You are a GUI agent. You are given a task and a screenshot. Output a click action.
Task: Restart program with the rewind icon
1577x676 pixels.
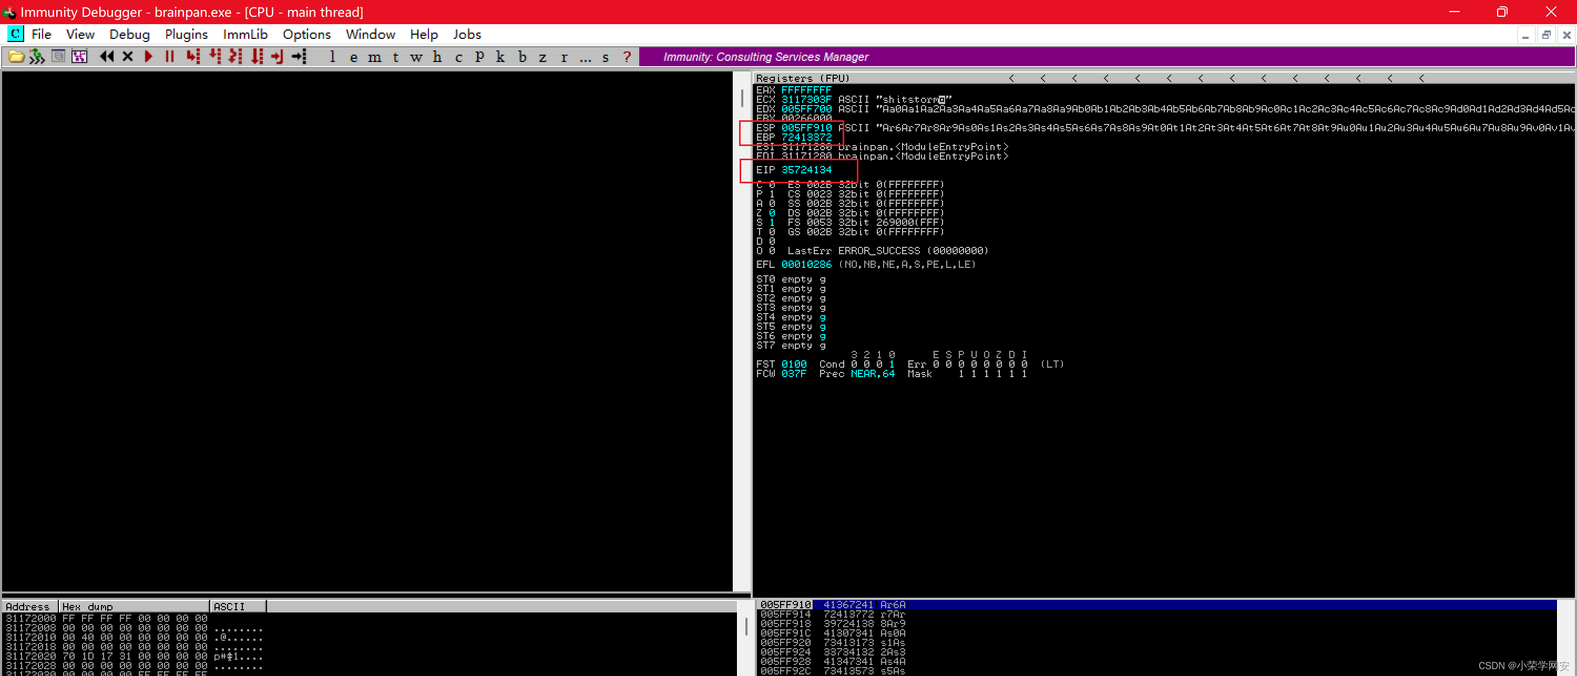point(107,57)
